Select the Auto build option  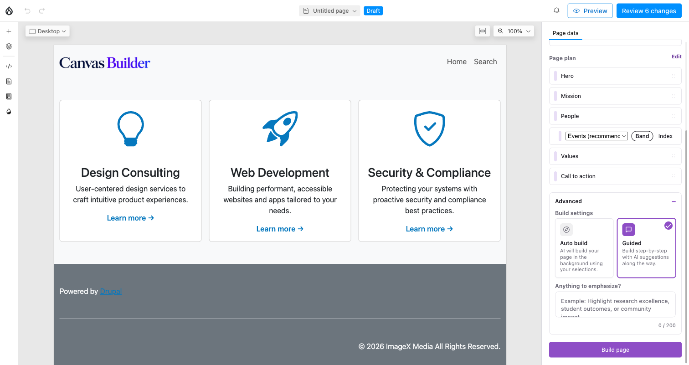coord(584,248)
